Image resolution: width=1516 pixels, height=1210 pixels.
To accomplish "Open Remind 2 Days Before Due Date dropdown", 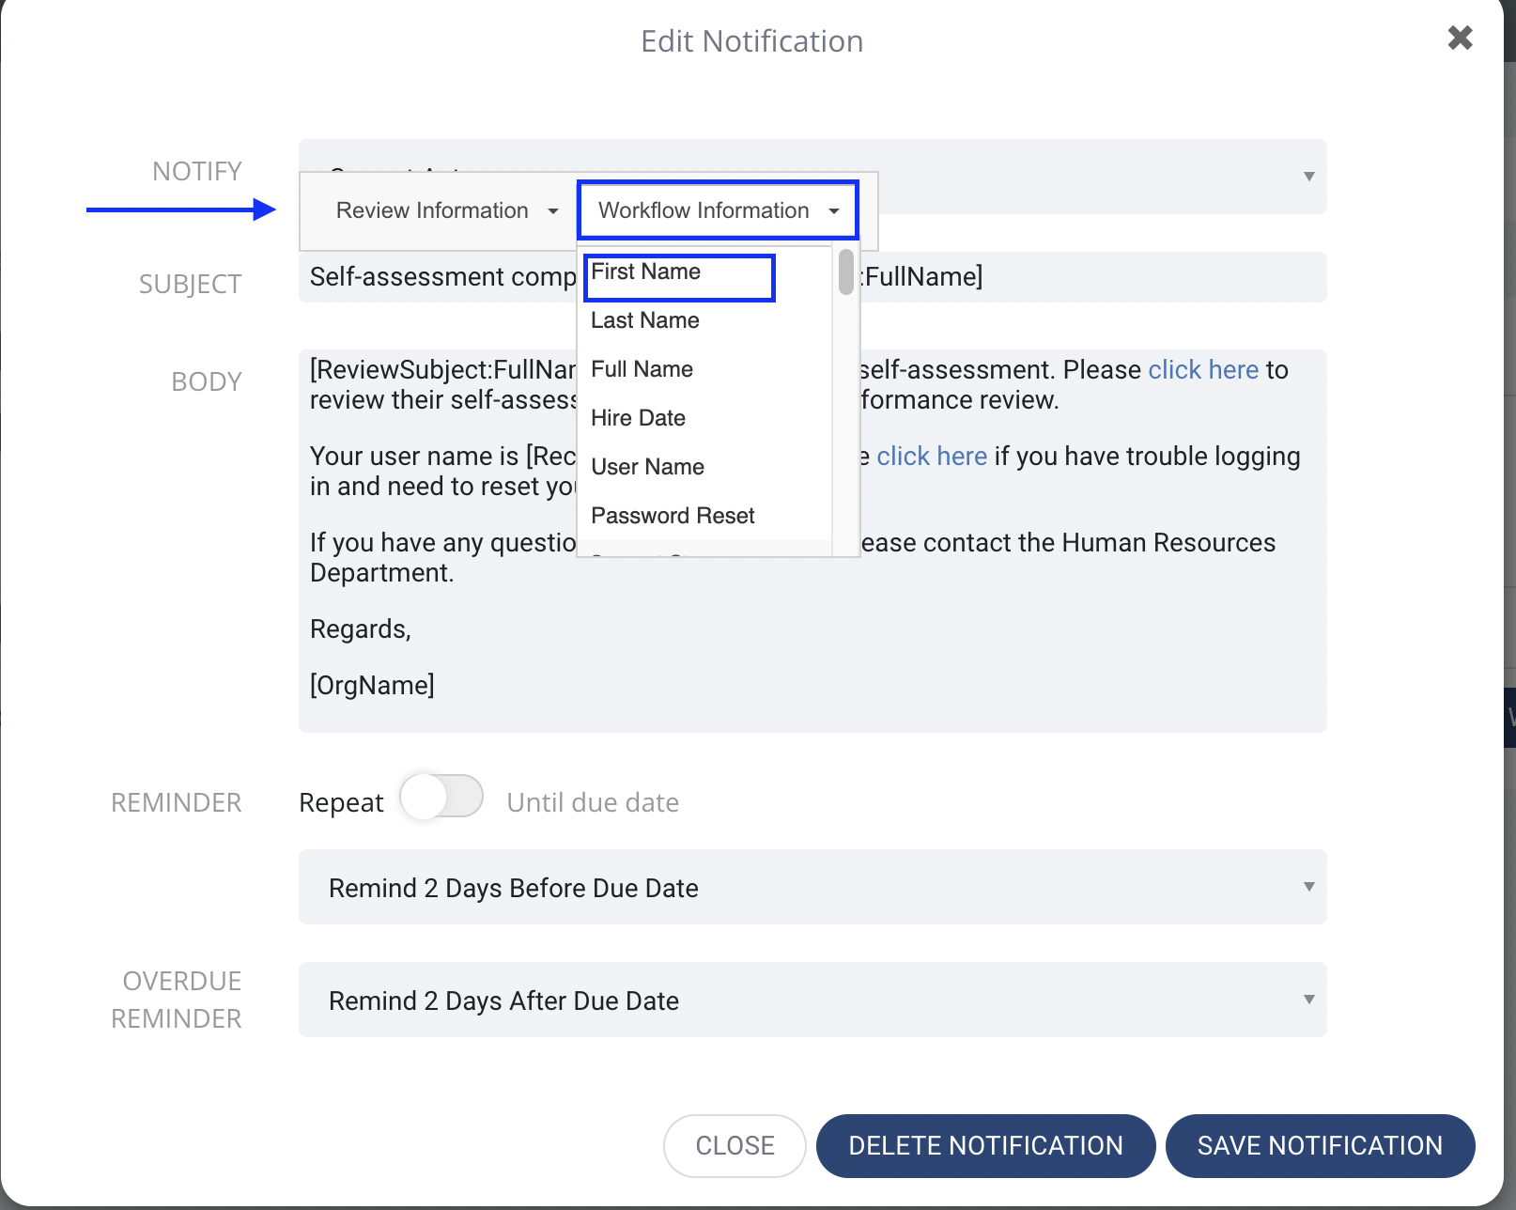I will 812,887.
